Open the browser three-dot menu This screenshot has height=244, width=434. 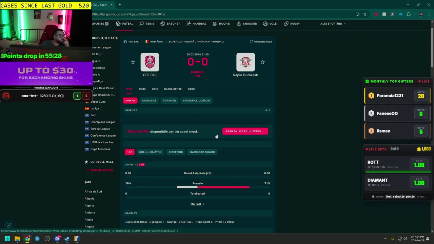[x=429, y=14]
